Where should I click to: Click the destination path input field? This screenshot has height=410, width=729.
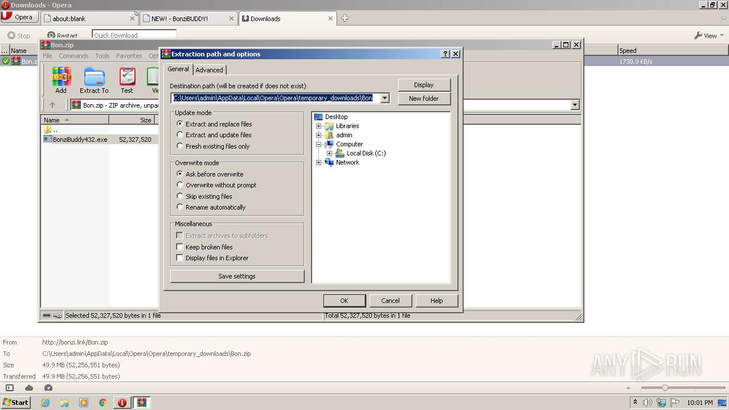tap(276, 98)
